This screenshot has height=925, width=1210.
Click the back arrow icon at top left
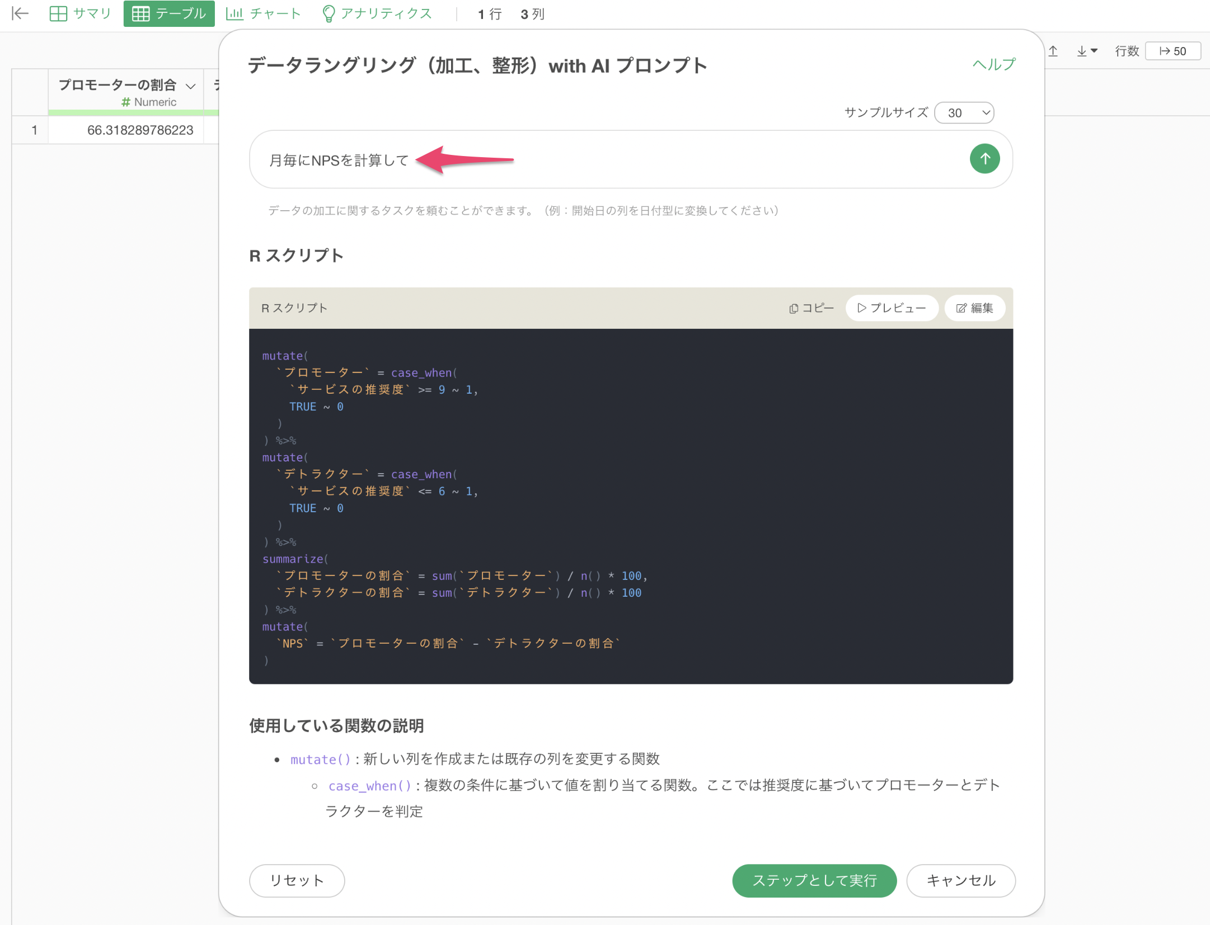click(x=20, y=13)
